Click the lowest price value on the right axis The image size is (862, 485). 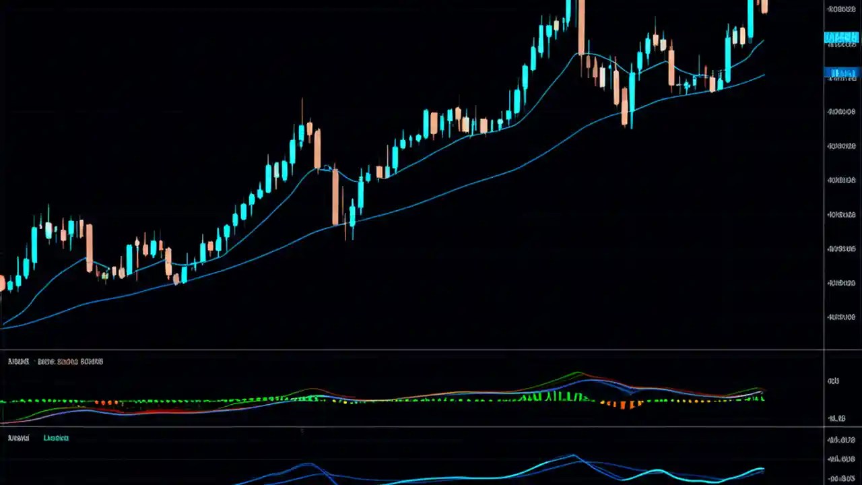pos(841,317)
